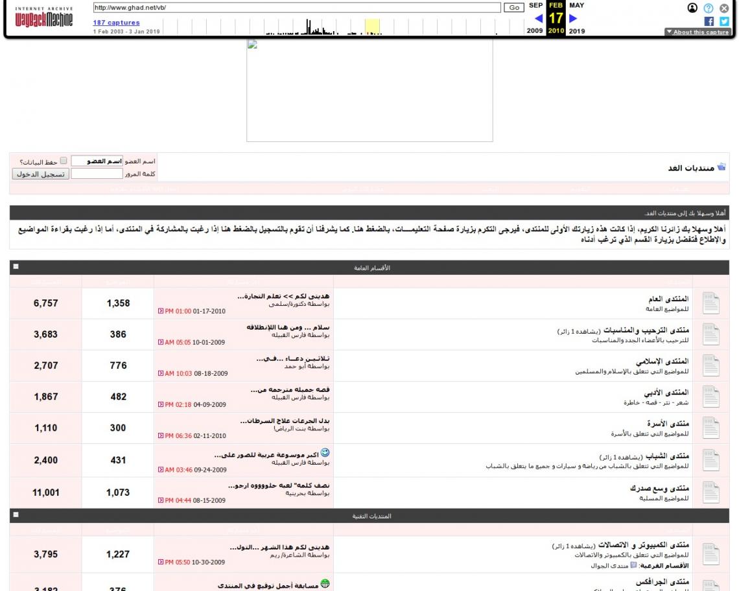Screen dimensions: 739x591
Task: Share this capture on Twitter
Action: pos(724,21)
